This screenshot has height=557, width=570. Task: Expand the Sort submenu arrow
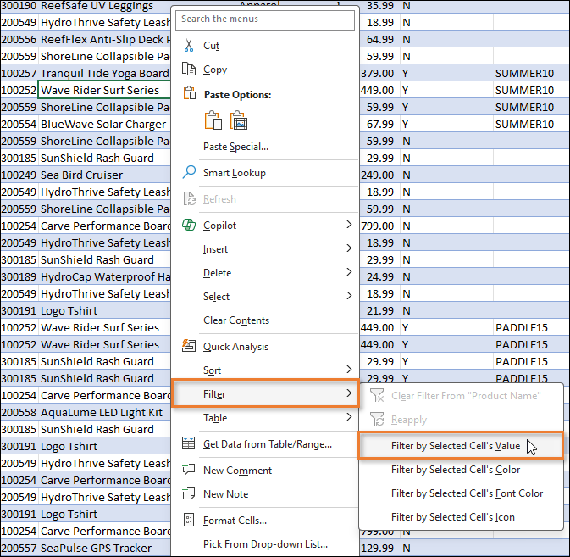point(348,370)
